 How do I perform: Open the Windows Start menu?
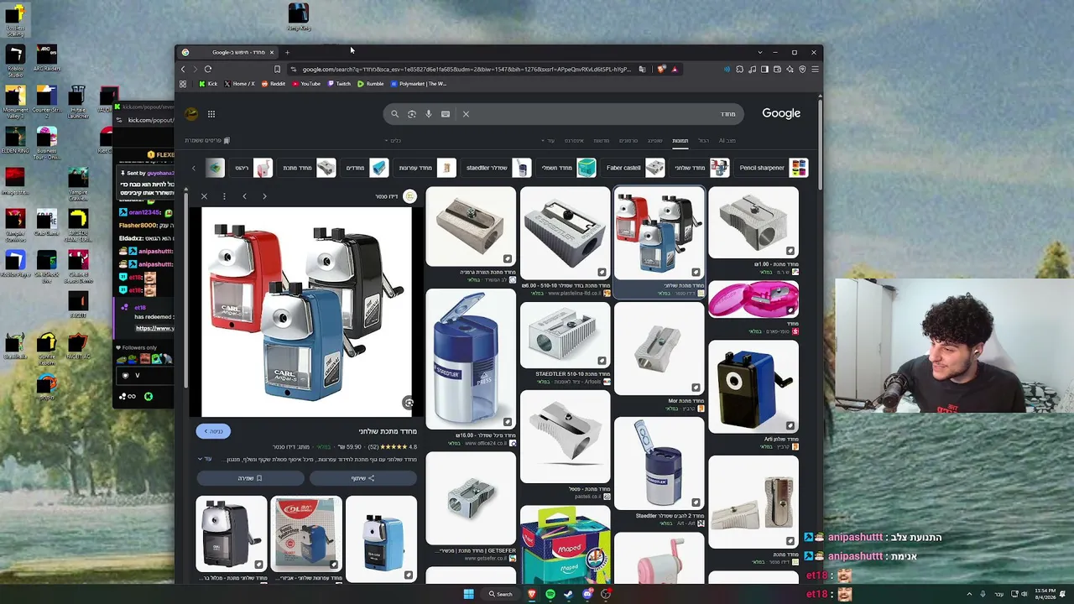tap(468, 594)
